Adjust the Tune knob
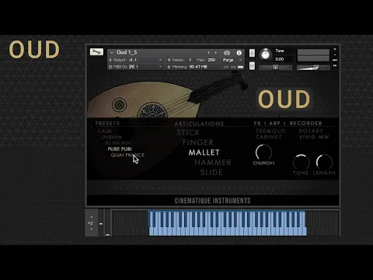Viewport: 373px width, 280px height. pos(265,54)
